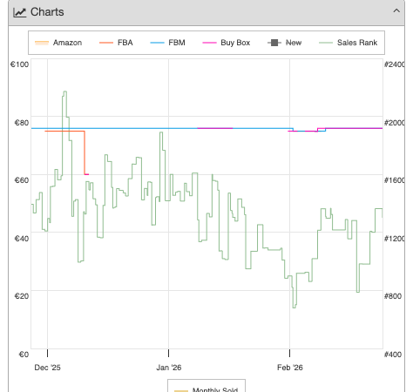Click the orange FBA line's drop in December
Viewport: 413px width, 392px height.
pos(85,152)
